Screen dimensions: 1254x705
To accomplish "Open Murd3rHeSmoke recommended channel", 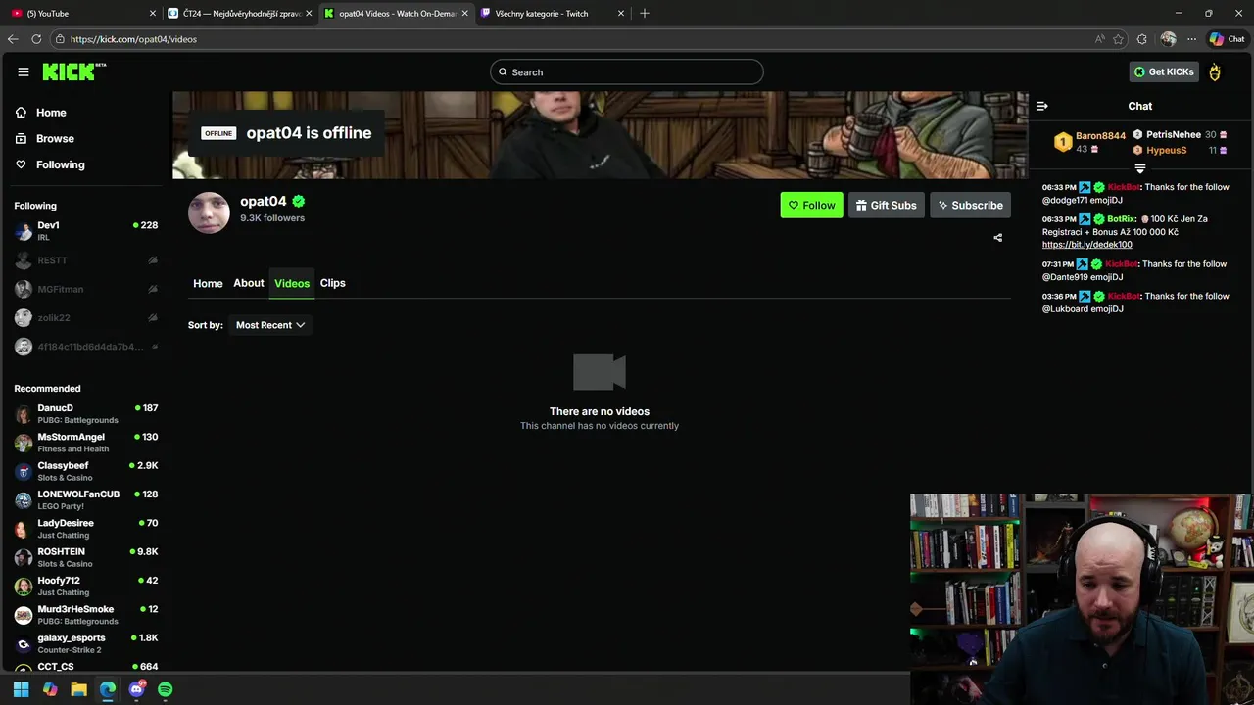I will [x=86, y=615].
